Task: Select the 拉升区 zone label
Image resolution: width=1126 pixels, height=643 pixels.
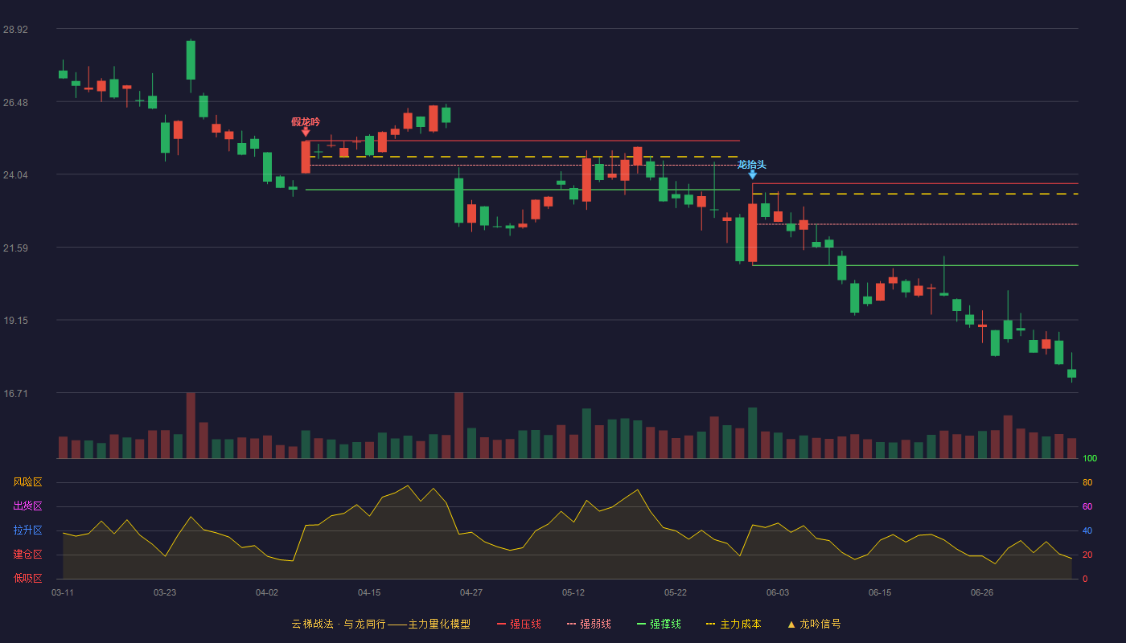Action: tap(27, 530)
